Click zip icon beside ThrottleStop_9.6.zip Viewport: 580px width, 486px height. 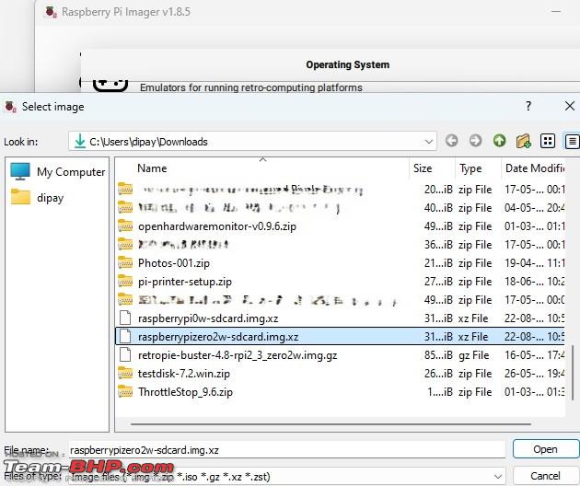click(x=125, y=392)
